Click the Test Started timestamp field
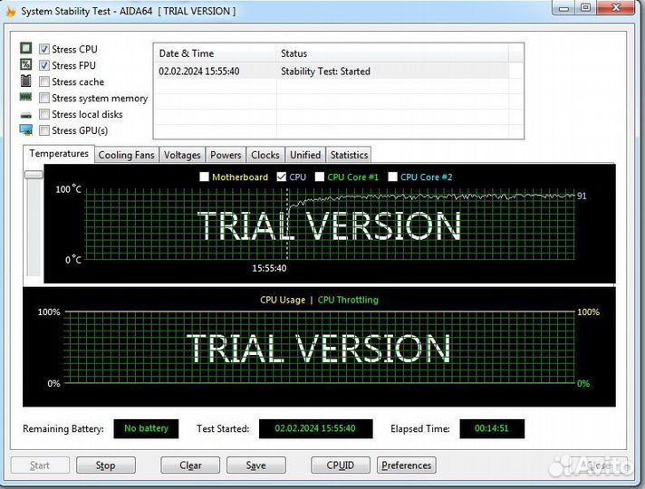This screenshot has width=645, height=489. (315, 428)
